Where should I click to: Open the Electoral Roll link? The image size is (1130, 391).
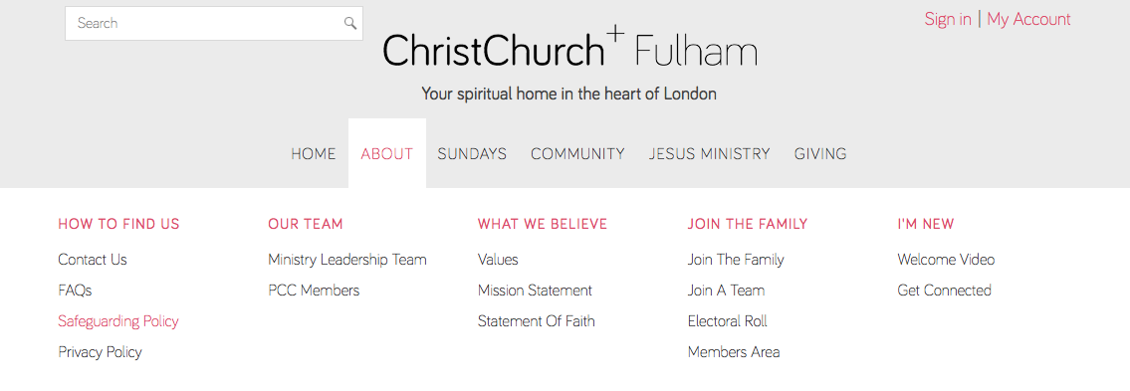pos(727,321)
